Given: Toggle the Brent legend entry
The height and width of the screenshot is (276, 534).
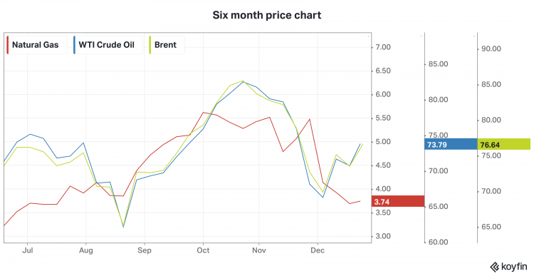Looking at the screenshot, I should point(167,45).
